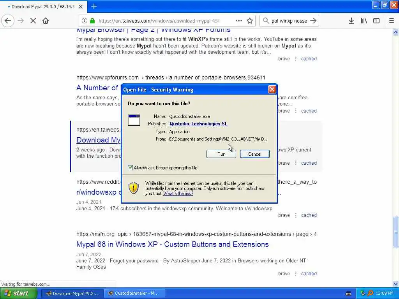Click the taskbar clock 12:09 PM
Viewport: 399px width, 299px height.
pyautogui.click(x=385, y=294)
